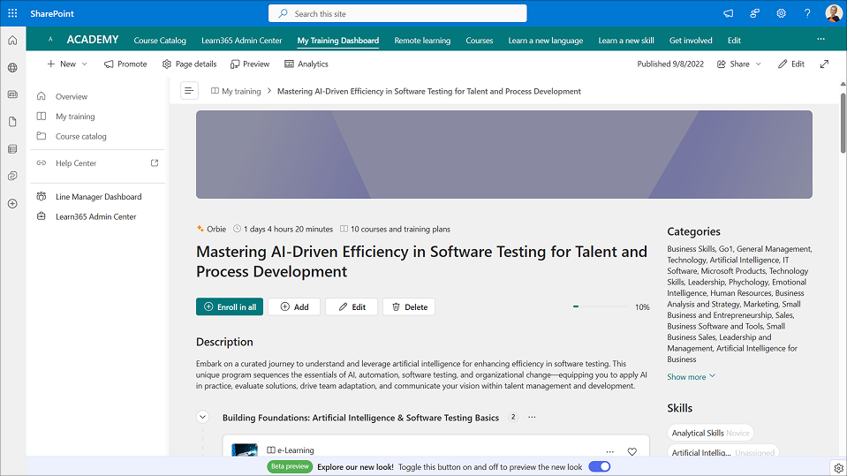Click the expand to full-page arrow icon

(824, 64)
